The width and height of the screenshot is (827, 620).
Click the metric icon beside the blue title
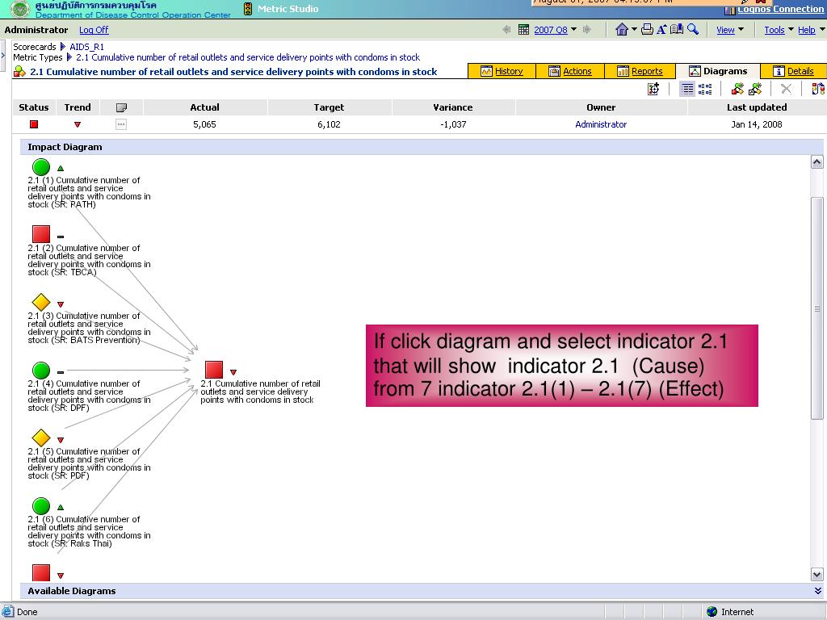tap(19, 71)
